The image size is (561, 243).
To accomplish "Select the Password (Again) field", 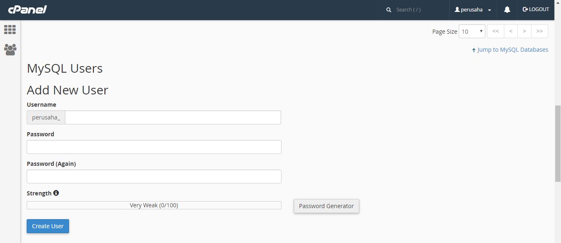I will [154, 177].
